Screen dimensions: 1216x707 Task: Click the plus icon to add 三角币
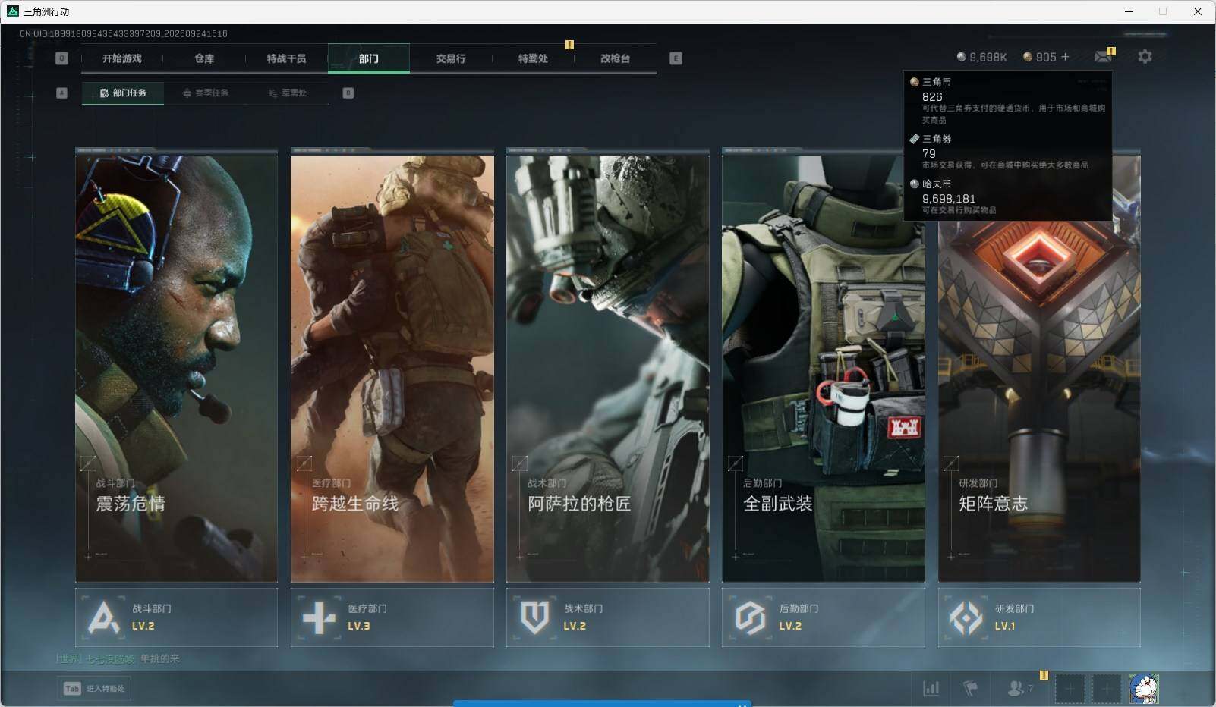1065,57
